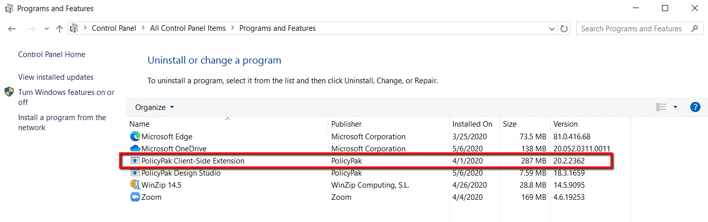The height and width of the screenshot is (222, 708).
Task: Sort list by Installed On column
Action: [472, 124]
